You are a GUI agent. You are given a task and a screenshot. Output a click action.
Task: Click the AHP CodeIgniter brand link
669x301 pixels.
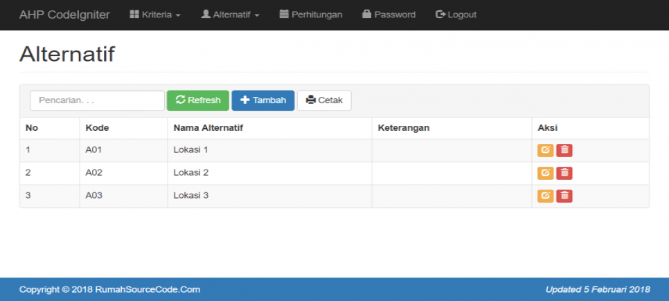64,15
